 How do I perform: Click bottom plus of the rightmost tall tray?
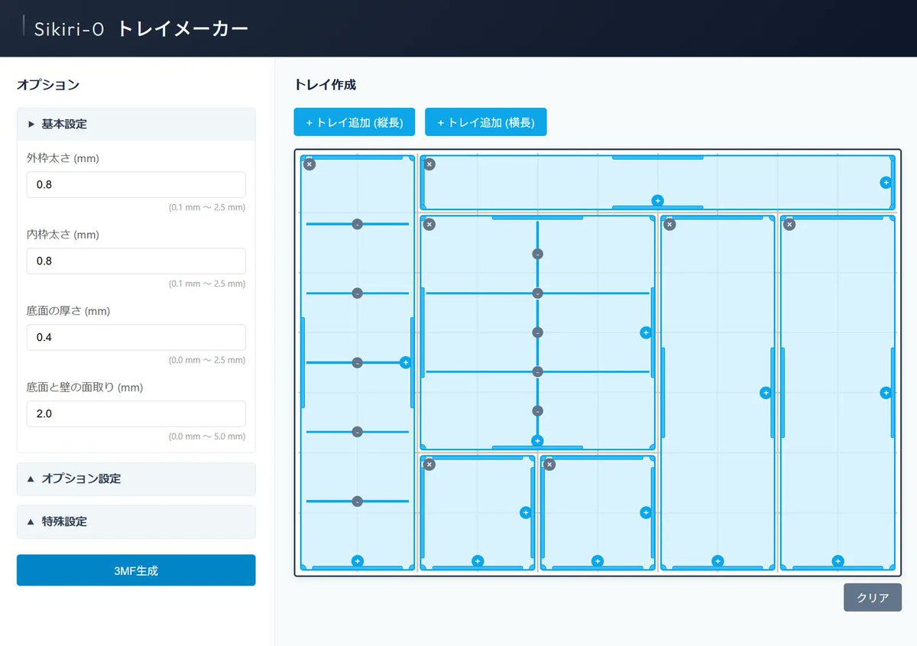pyautogui.click(x=838, y=561)
